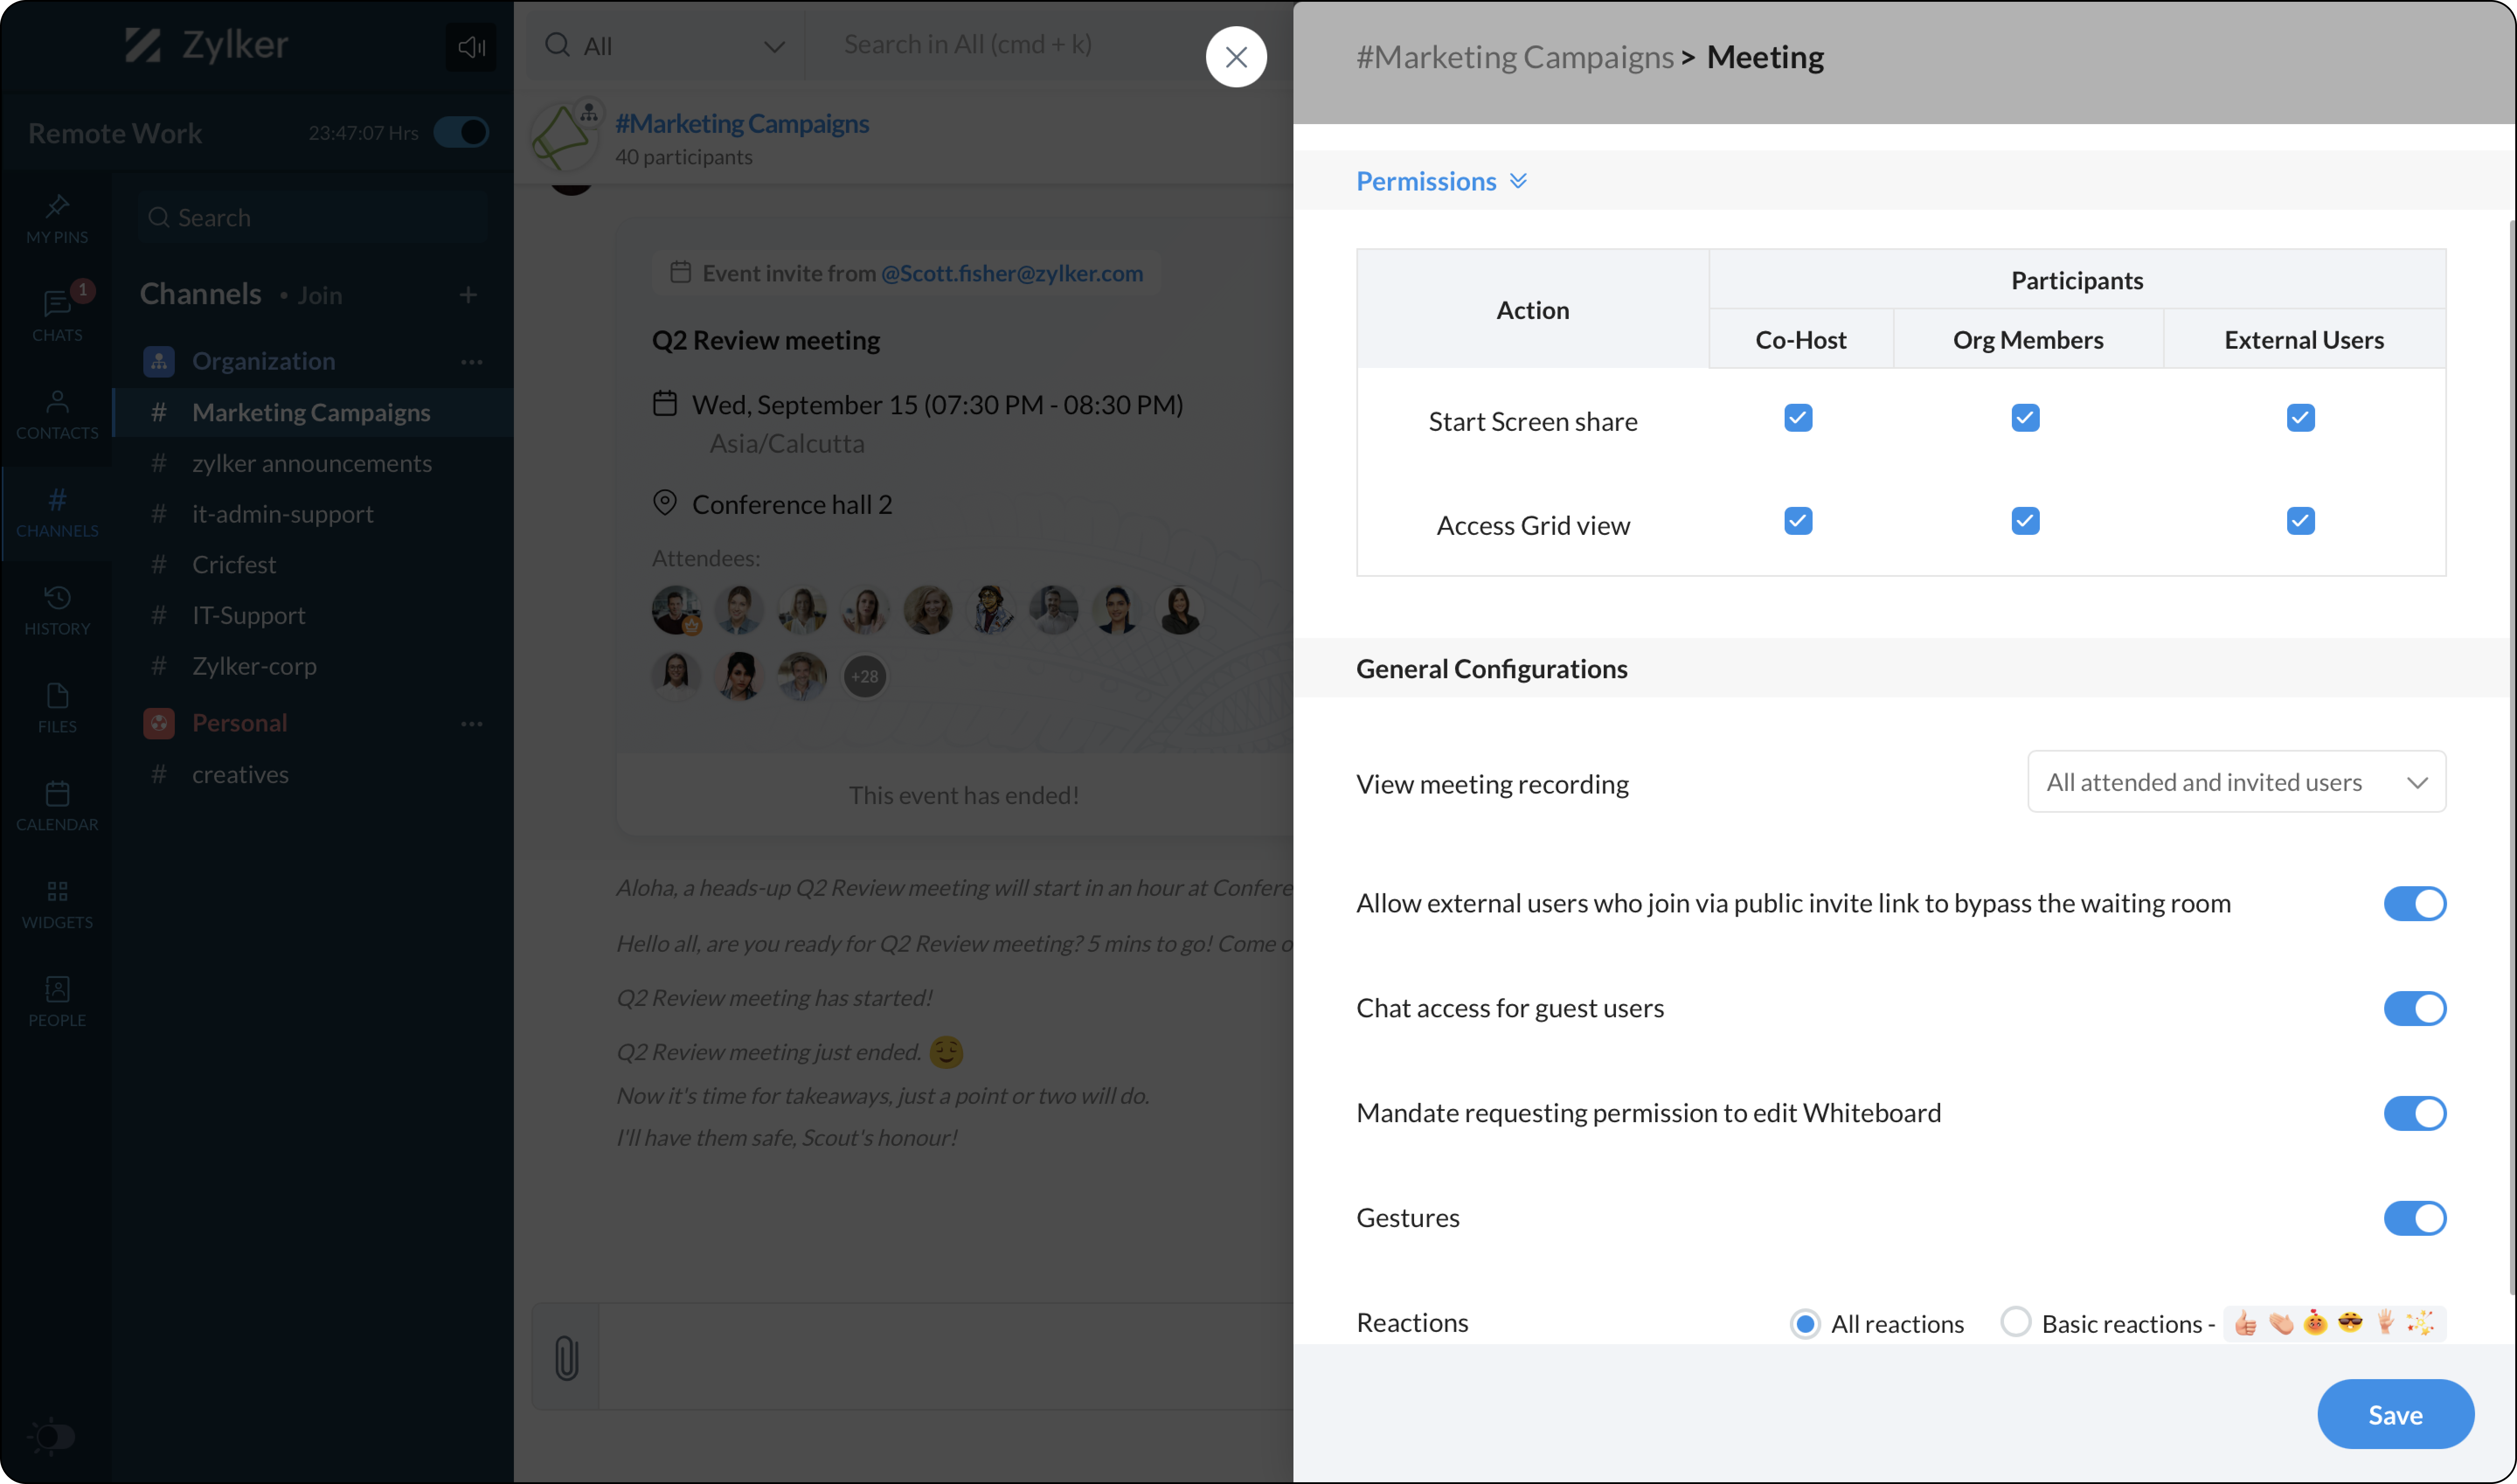Select Basic reactions radio option
This screenshot has height=1484, width=2517.
point(2015,1322)
